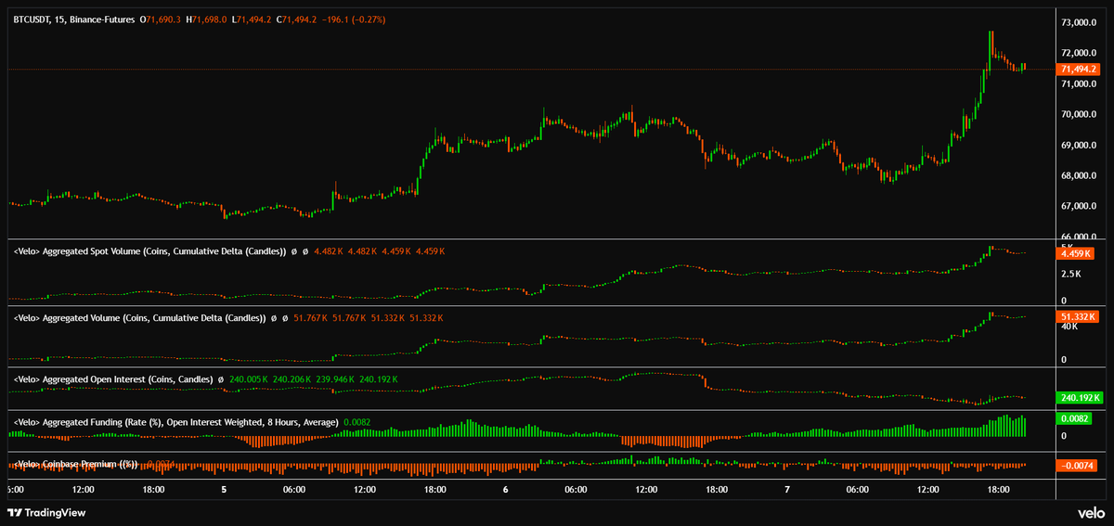Click the price change −196.1 (−0.27%)
The image size is (1114, 526).
(x=353, y=19)
